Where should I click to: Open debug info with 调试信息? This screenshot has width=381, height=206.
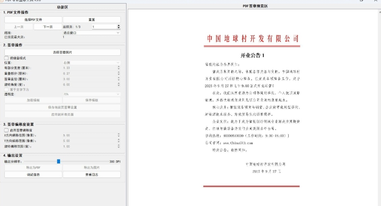(32, 174)
